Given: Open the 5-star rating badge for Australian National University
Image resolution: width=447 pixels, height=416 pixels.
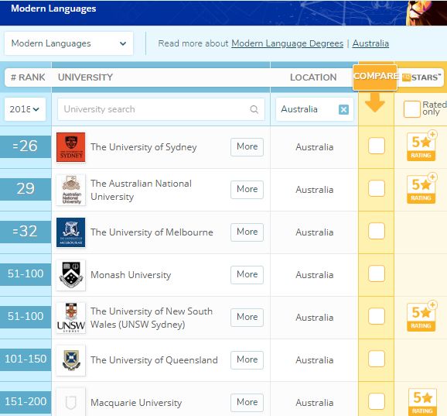Looking at the screenshot, I should click(x=421, y=189).
